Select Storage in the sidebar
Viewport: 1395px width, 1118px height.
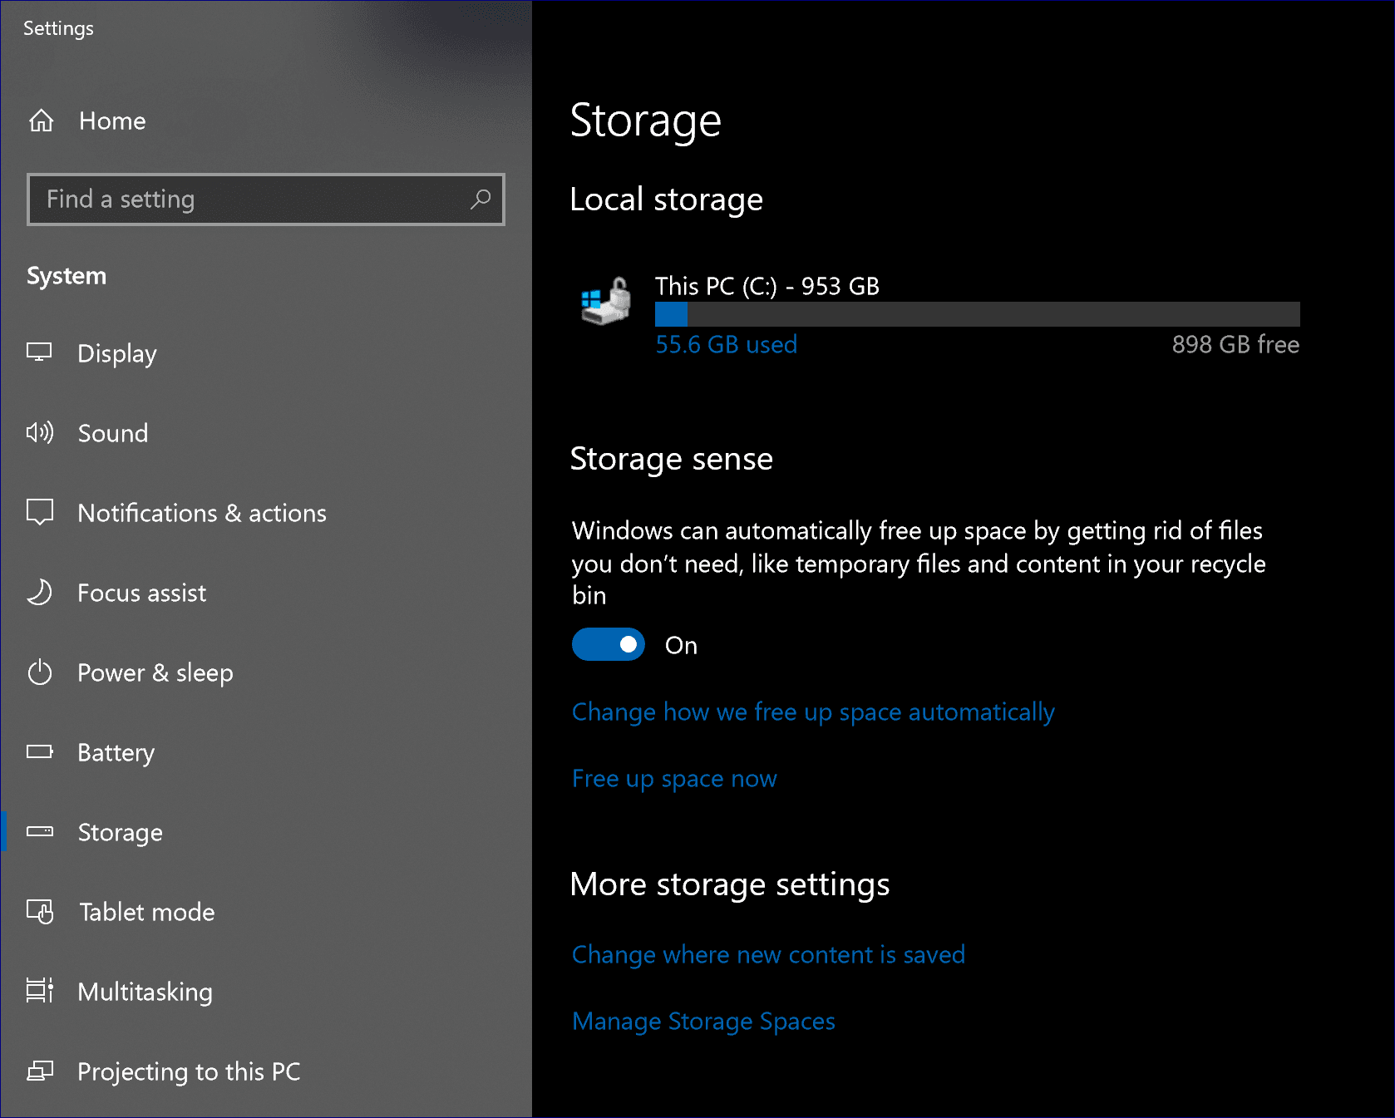(120, 832)
